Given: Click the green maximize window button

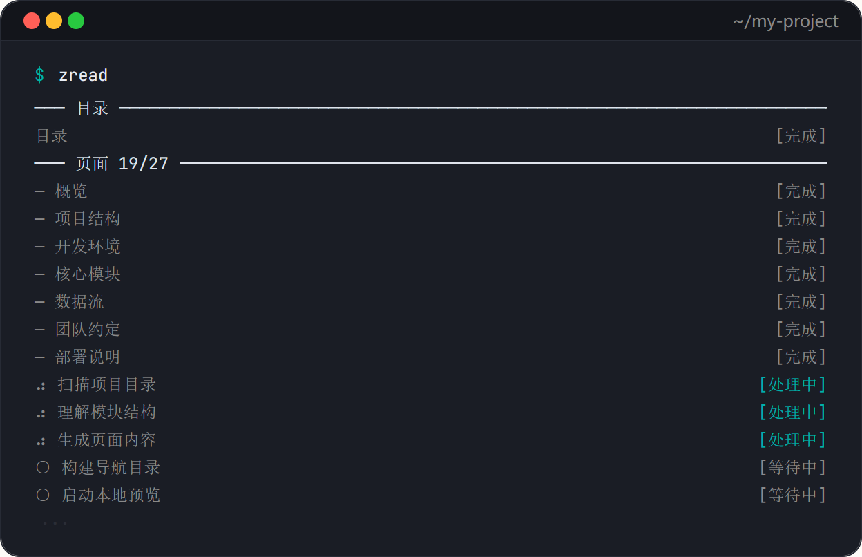Looking at the screenshot, I should [x=76, y=21].
